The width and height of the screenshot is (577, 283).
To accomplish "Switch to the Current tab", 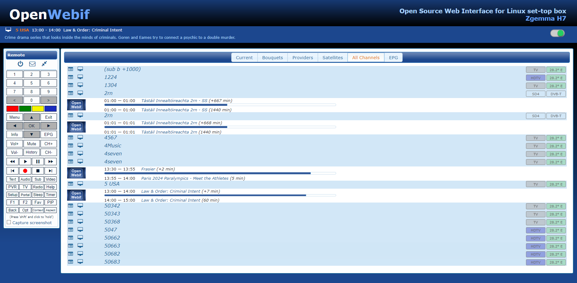I will pos(244,58).
